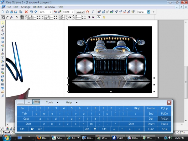Open the Windows Start orb
This screenshot has width=188, height=141.
pyautogui.click(x=6, y=137)
